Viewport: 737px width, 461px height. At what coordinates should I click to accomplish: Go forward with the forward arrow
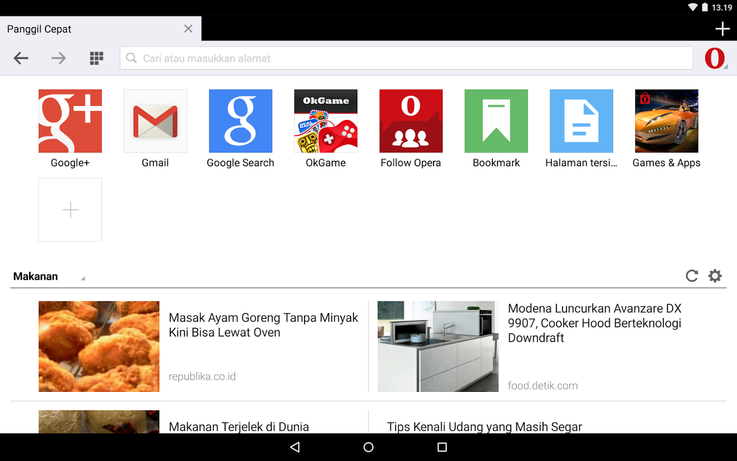59,58
